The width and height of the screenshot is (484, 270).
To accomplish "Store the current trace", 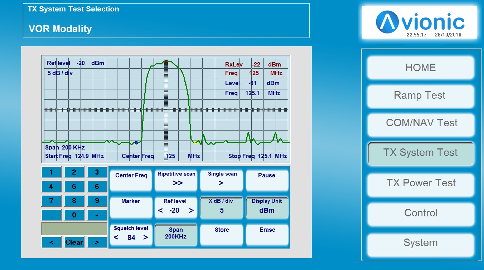I will (x=222, y=235).
